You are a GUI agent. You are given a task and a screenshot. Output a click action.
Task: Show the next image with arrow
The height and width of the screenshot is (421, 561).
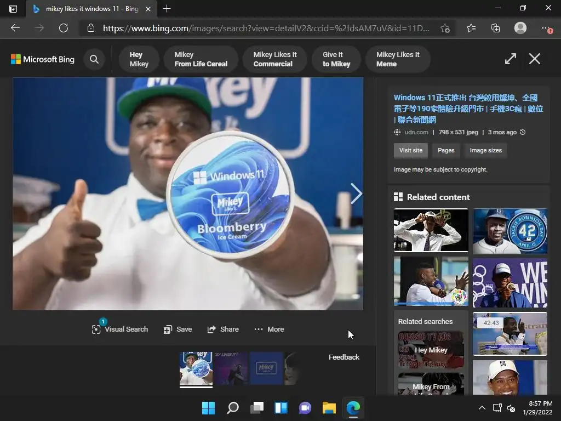(356, 194)
